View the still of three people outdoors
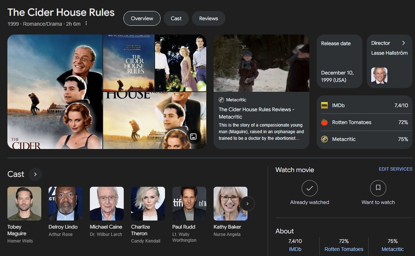This screenshot has width=415, height=256. (x=180, y=63)
